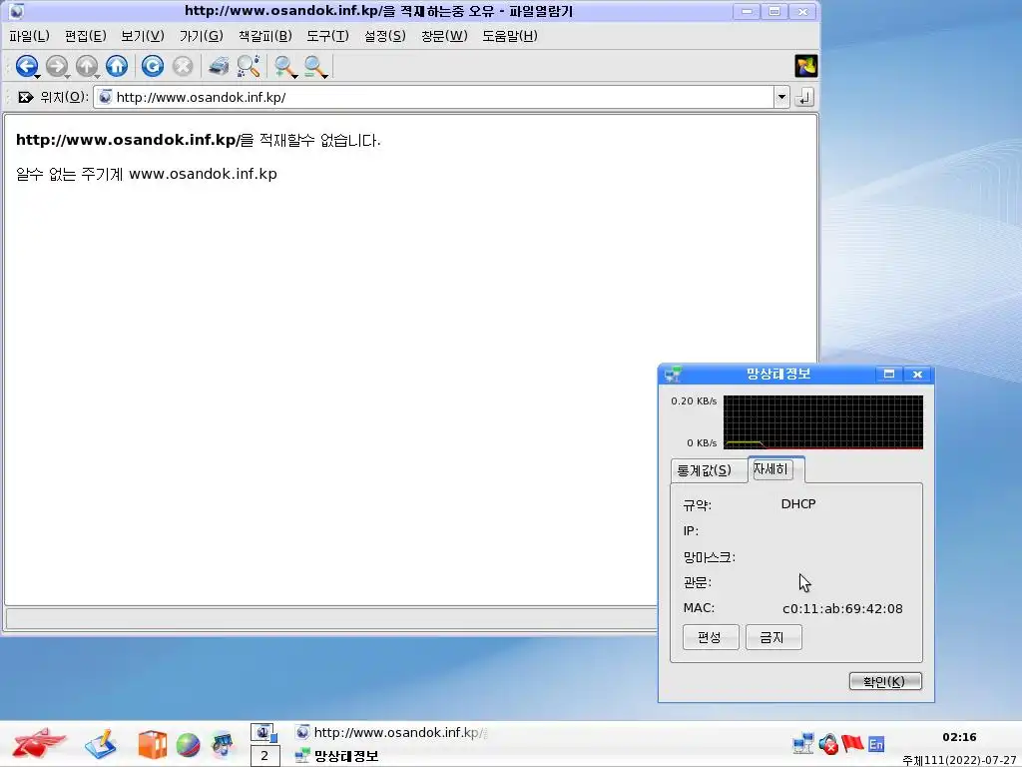Click the 금지 disable button
The height and width of the screenshot is (767, 1022).
[773, 637]
